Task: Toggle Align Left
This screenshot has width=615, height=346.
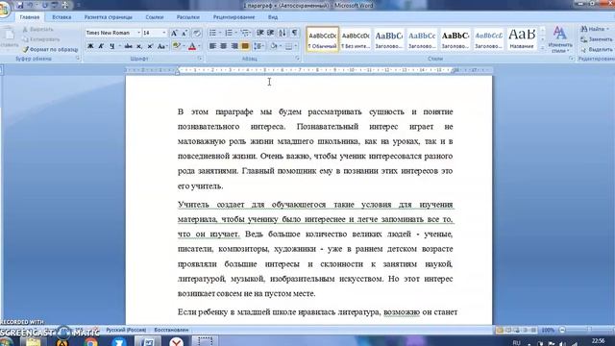Action: click(x=212, y=46)
